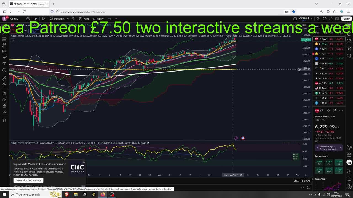Image resolution: width=353 pixels, height=198 pixels.
Task: Open the Alerts clock sidebar icon
Action: tap(349, 34)
